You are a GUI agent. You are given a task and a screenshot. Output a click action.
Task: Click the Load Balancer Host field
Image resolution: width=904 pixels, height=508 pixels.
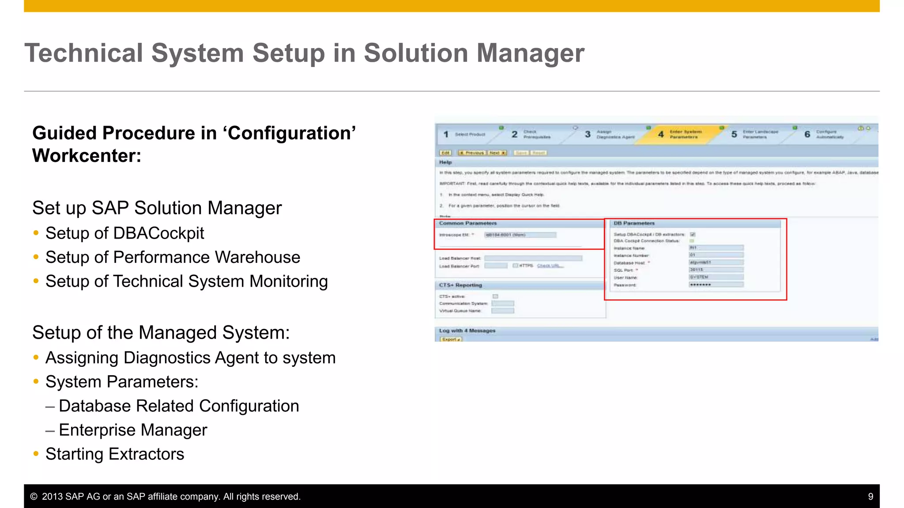pyautogui.click(x=533, y=258)
